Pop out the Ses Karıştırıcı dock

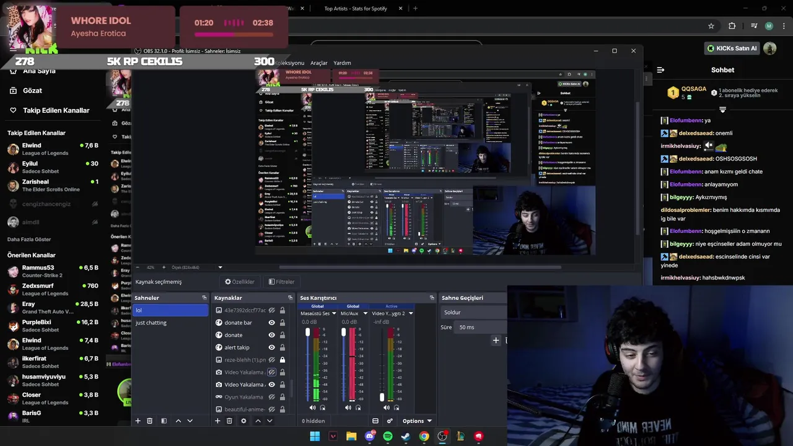432,298
